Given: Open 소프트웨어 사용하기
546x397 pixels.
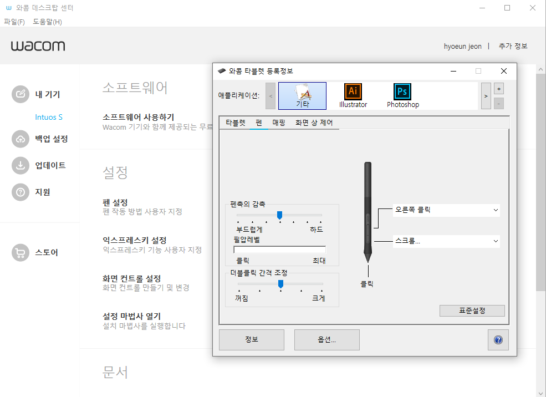Looking at the screenshot, I should [x=138, y=118].
